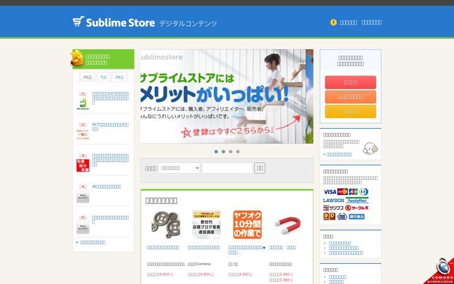The width and height of the screenshot is (454, 284).
Task: Focus the search keyword text field
Action: tap(227, 168)
